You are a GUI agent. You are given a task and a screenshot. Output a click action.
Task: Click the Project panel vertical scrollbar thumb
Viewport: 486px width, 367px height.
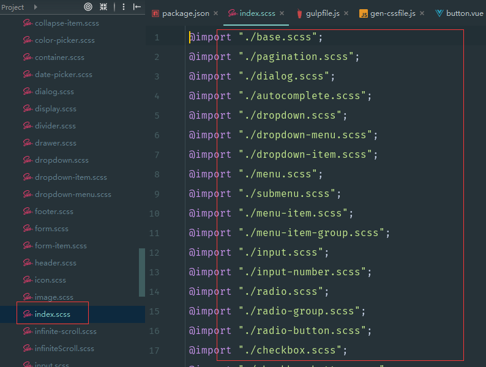142,273
